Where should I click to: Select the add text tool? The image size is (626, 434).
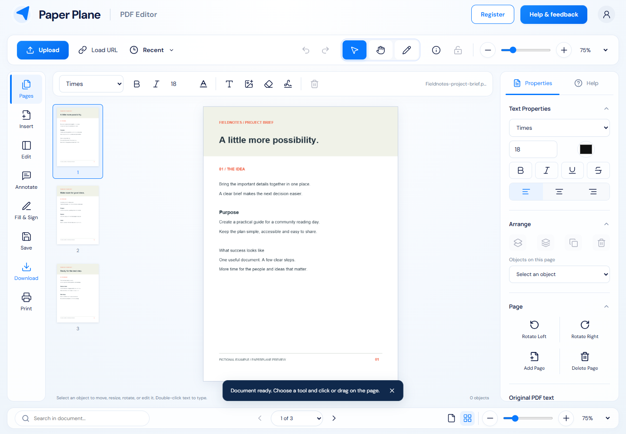click(229, 84)
